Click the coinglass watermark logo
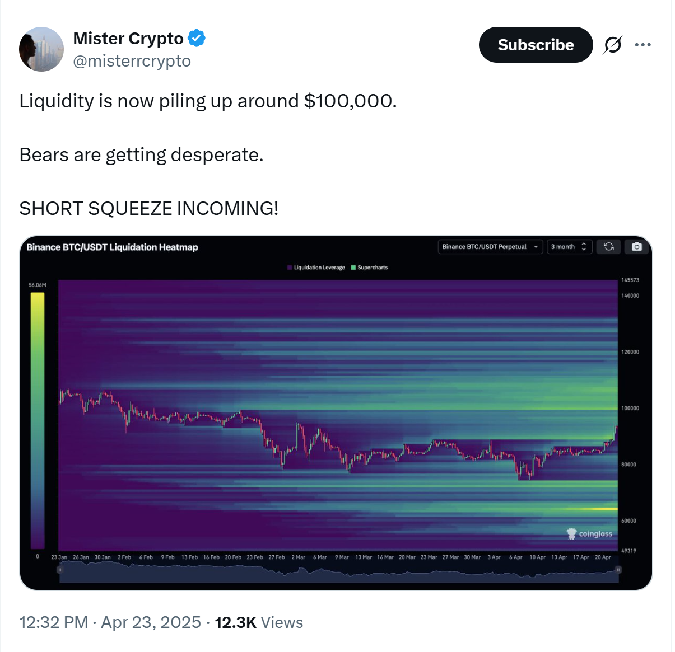 [590, 534]
